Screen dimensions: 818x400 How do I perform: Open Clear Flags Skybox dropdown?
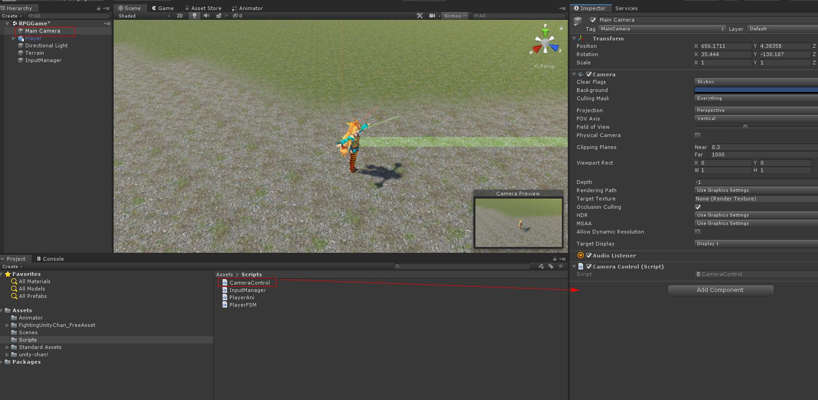click(x=756, y=81)
